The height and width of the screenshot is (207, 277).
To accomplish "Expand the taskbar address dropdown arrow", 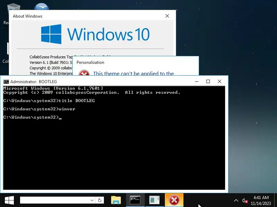I will (92, 200).
